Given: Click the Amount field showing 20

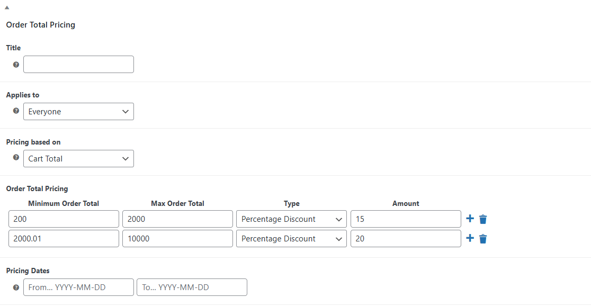Looking at the screenshot, I should pos(406,239).
